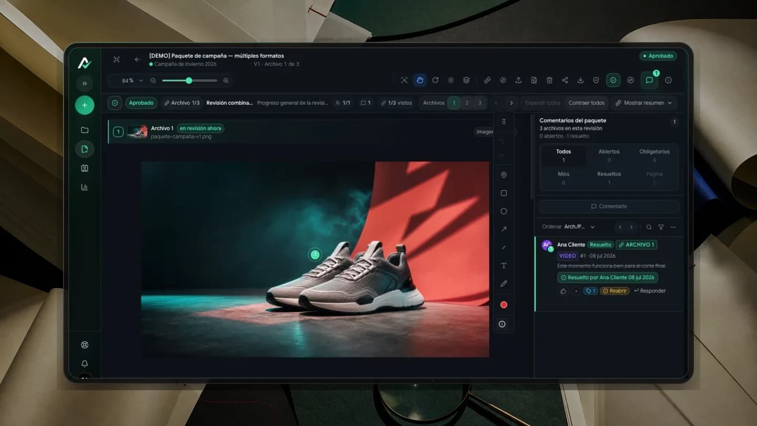Screen dimensions: 757x426
Task: Toggle the approval check circle beside Aprobado
Action: coord(115,103)
